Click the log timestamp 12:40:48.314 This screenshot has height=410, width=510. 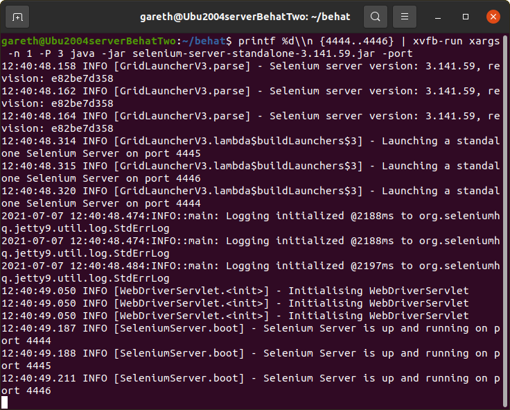point(39,141)
